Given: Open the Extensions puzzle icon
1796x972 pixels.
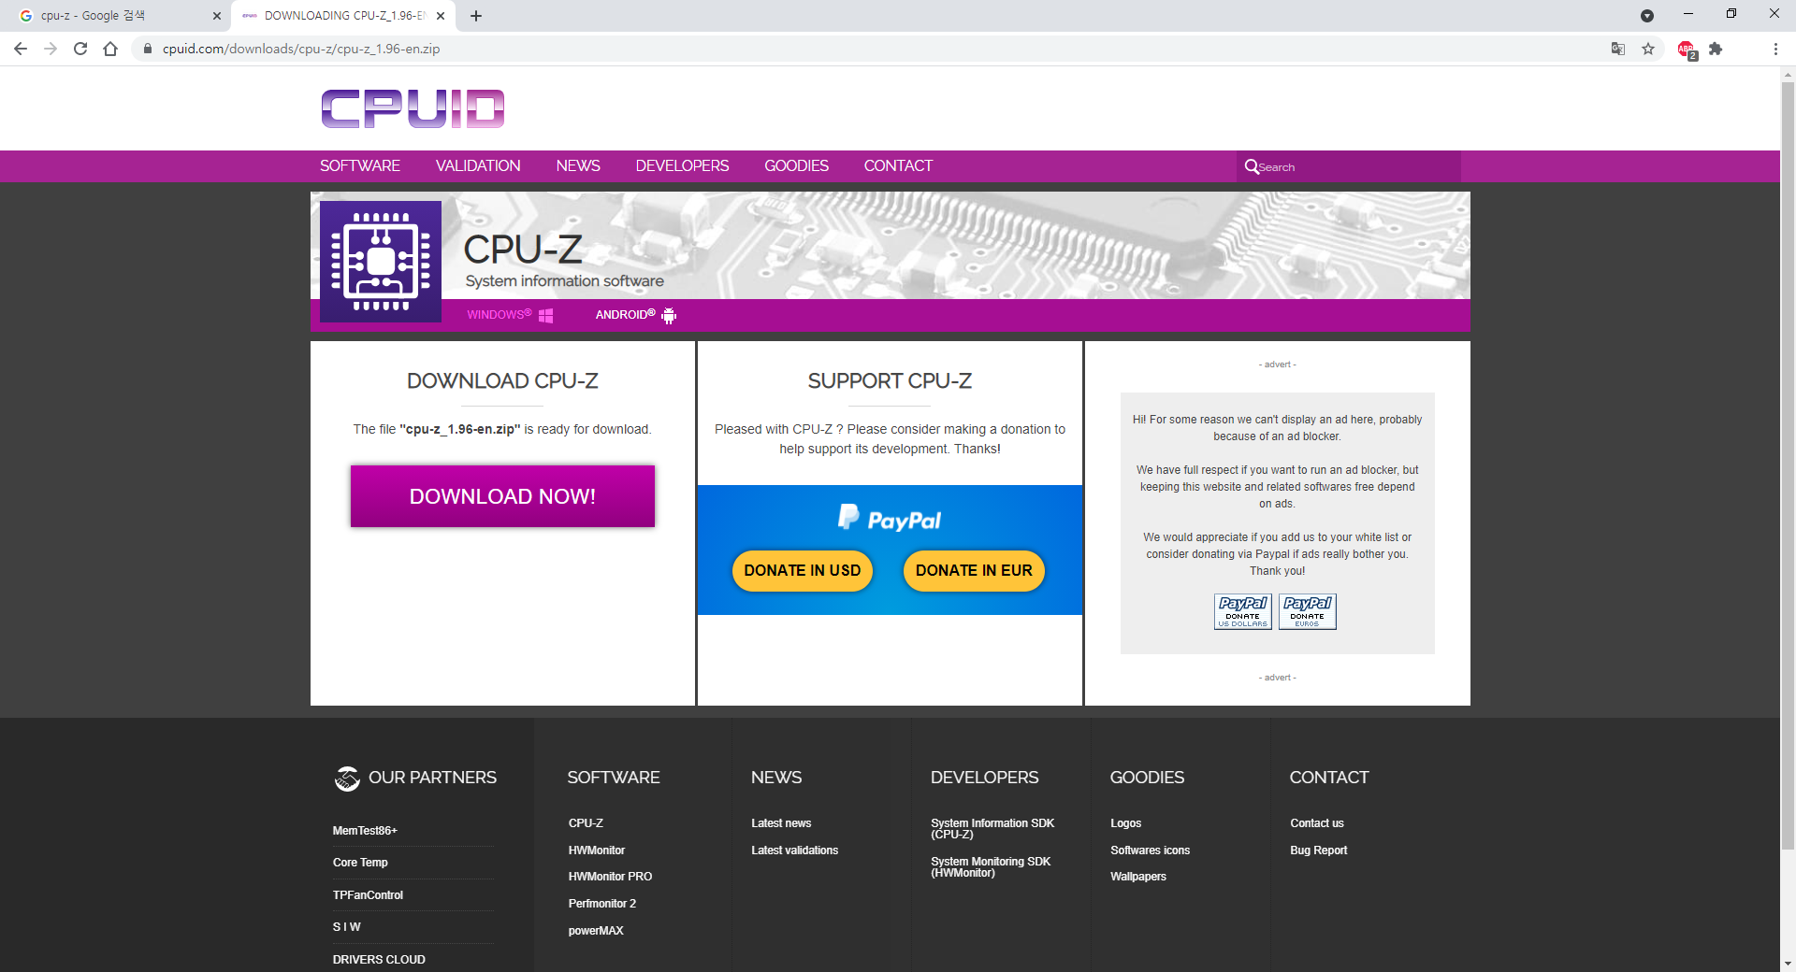Looking at the screenshot, I should click(1716, 49).
